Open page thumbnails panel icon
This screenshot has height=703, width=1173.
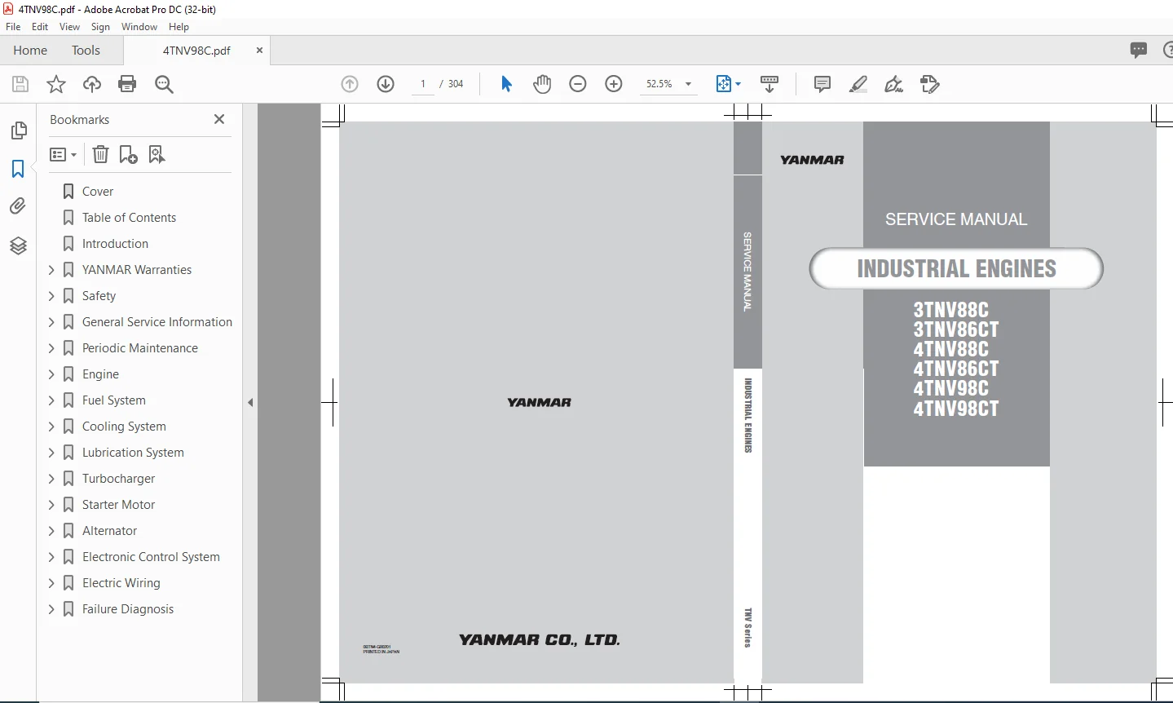(18, 130)
